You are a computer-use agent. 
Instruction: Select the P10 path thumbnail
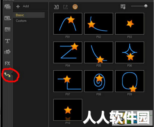pyautogui.click(x=68, y=110)
